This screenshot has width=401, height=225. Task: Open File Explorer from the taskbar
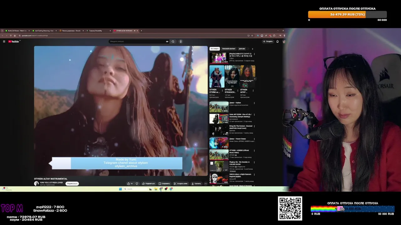(x=156, y=189)
